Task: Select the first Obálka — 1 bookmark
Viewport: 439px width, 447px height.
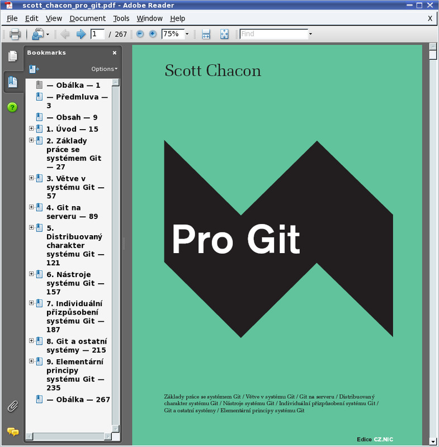Action: point(73,85)
